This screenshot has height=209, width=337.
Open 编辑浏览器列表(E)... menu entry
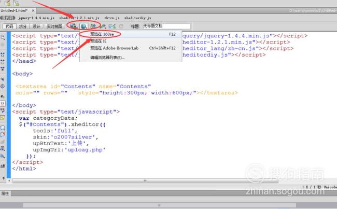(x=131, y=58)
